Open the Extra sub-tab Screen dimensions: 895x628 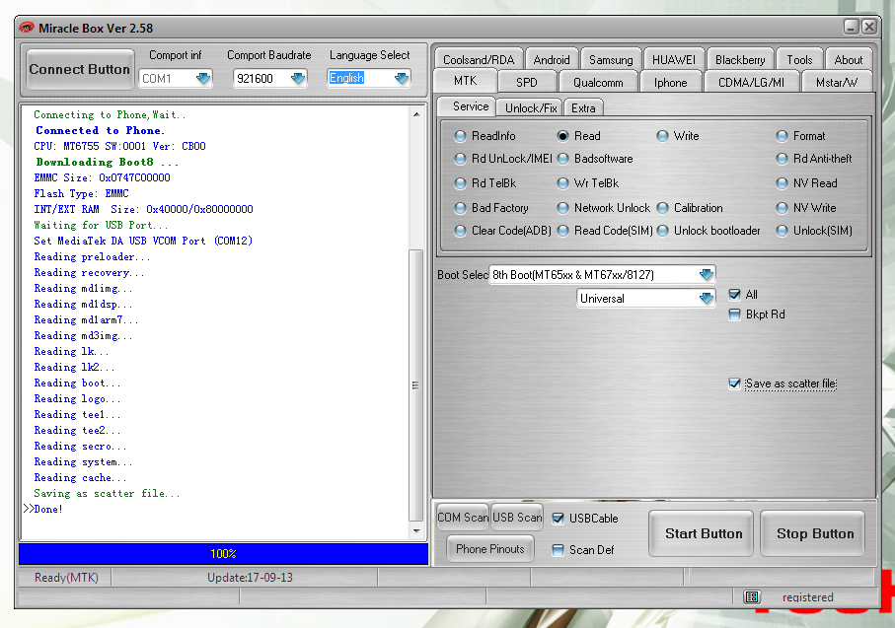583,107
